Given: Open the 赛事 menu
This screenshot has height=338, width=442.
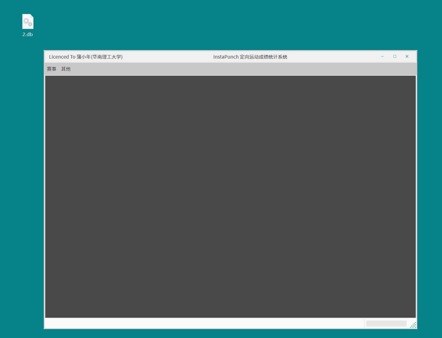Looking at the screenshot, I should tap(52, 69).
